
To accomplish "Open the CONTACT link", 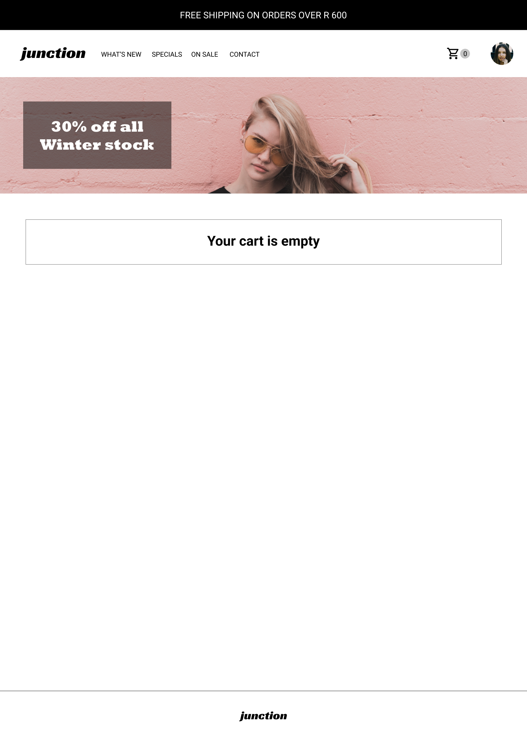I will pos(244,55).
